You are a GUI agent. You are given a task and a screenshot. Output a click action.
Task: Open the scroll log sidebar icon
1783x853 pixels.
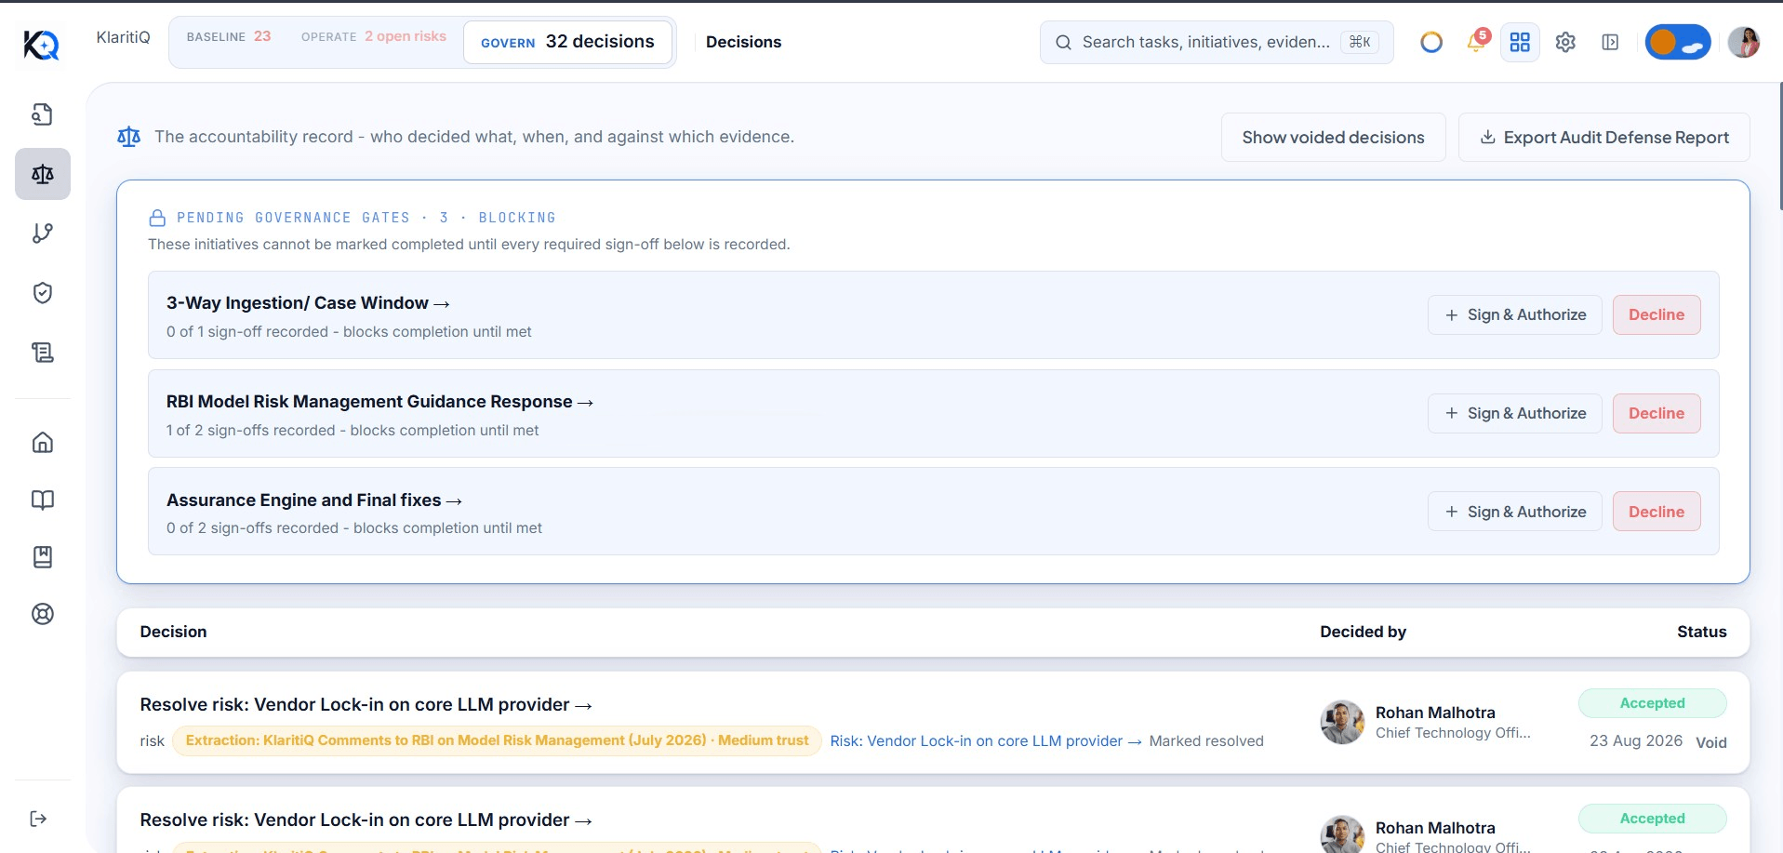pos(43,353)
